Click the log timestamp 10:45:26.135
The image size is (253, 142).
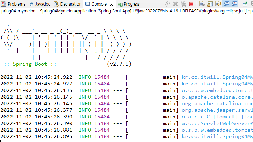54,90
